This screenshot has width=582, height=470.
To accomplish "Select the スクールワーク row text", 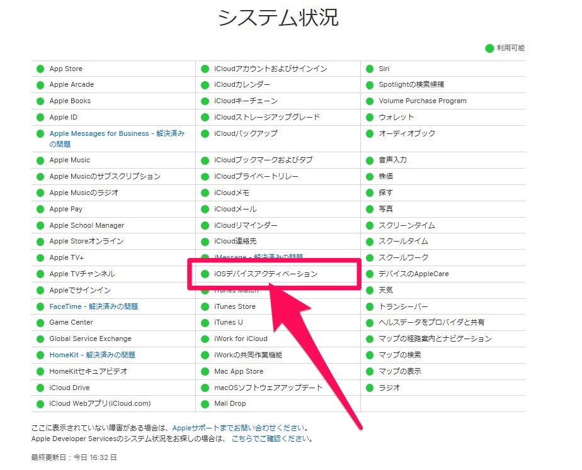I will [x=404, y=257].
